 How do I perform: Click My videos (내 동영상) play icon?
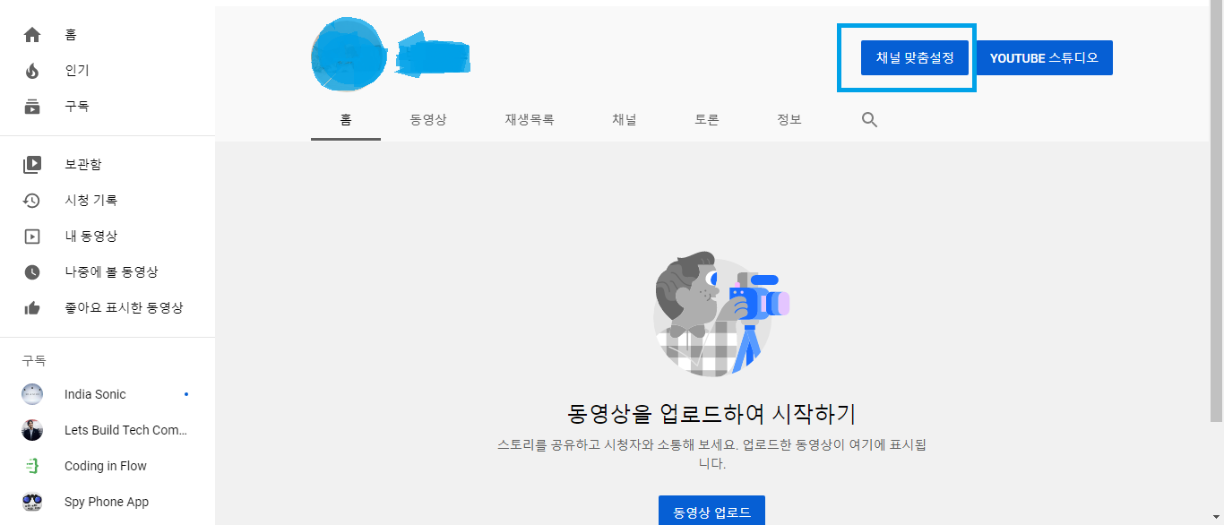pos(32,237)
